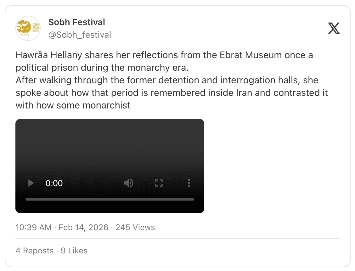The width and height of the screenshot is (355, 271).
Task: Play the embedded video
Action: pos(31,183)
